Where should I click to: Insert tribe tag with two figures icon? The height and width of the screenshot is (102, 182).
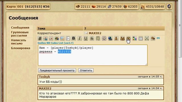[x=122, y=39]
